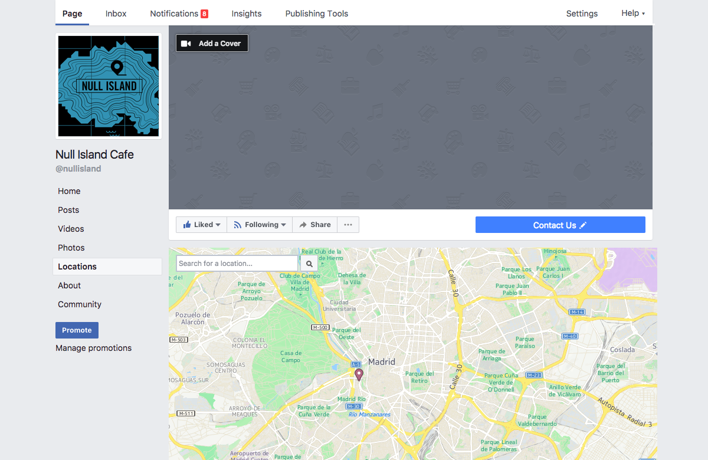Screen dimensions: 708x460
Task: Click the Parque Paraíso map label
Action: click(x=525, y=343)
